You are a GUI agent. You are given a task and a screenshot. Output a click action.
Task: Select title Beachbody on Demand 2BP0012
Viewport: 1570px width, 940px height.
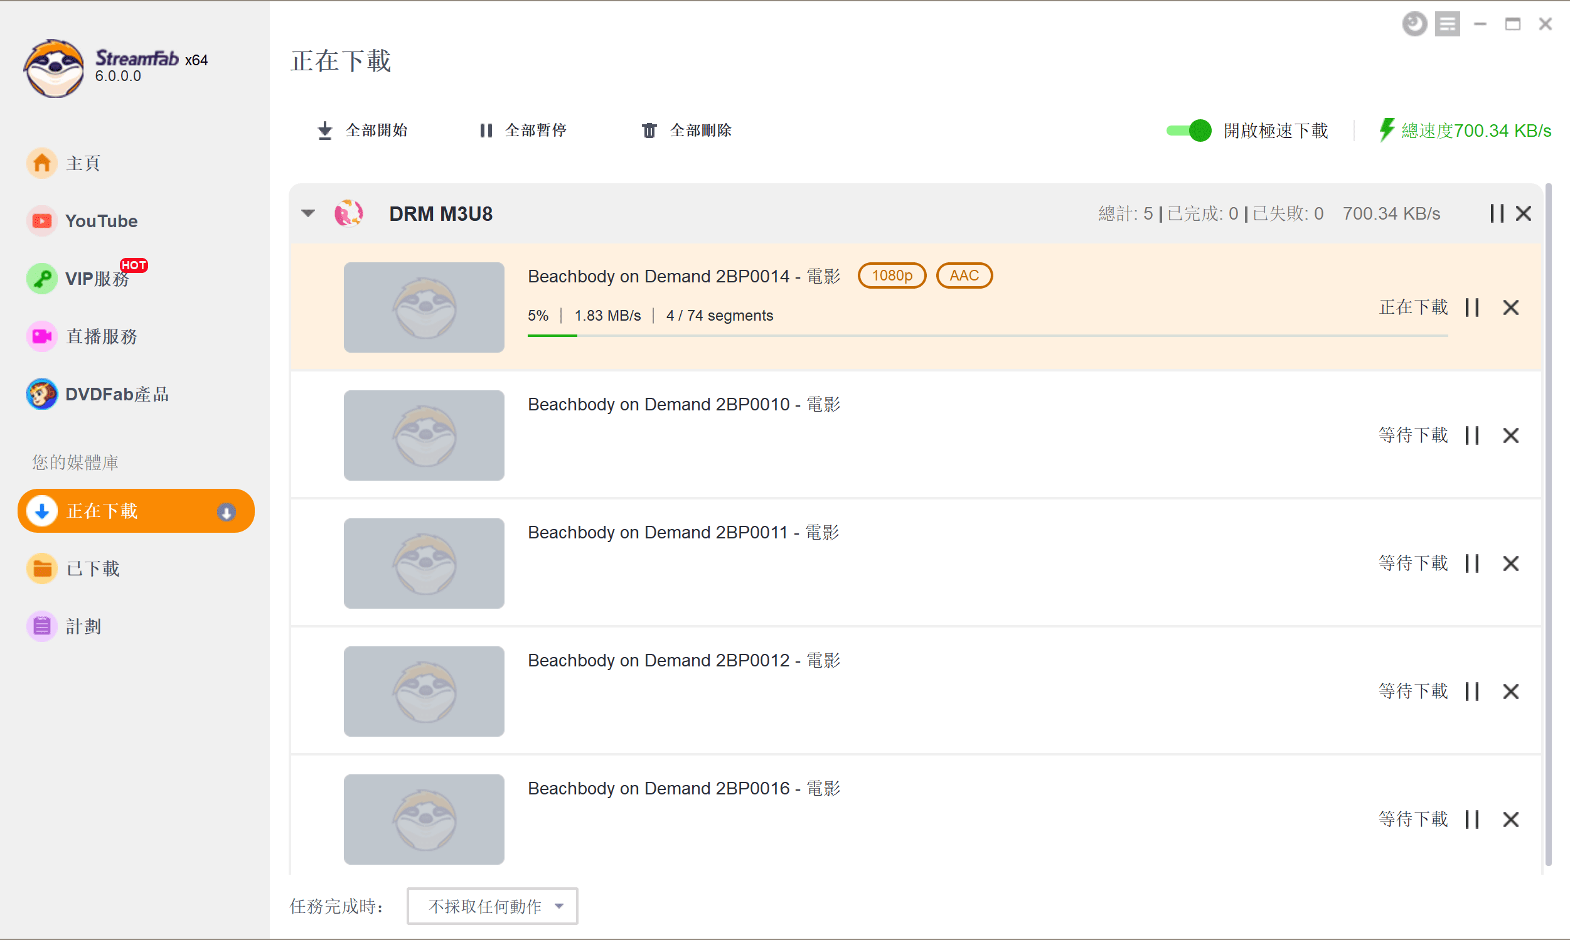[x=684, y=660]
